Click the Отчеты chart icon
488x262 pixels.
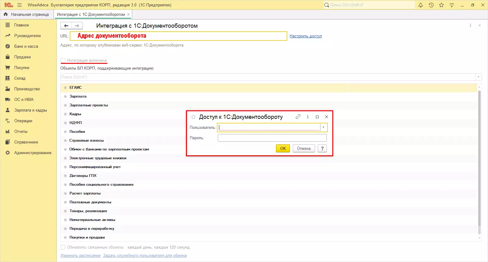pyautogui.click(x=8, y=132)
